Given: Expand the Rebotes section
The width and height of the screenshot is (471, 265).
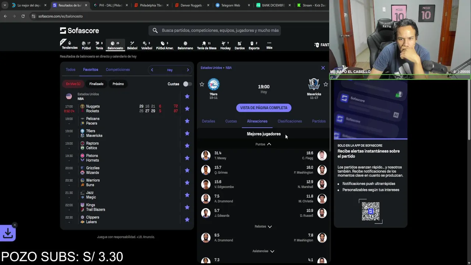Looking at the screenshot, I should [263, 226].
